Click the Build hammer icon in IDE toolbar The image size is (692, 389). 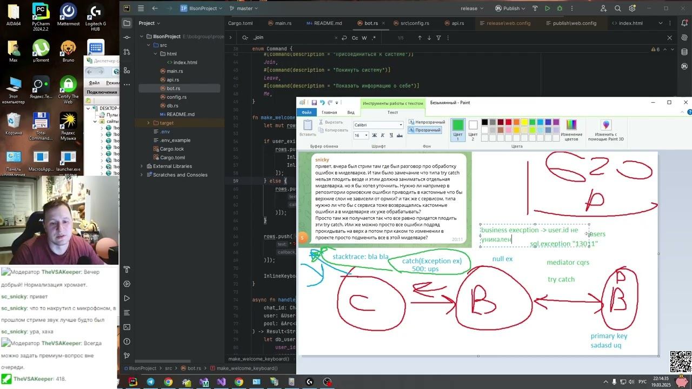coord(535,8)
